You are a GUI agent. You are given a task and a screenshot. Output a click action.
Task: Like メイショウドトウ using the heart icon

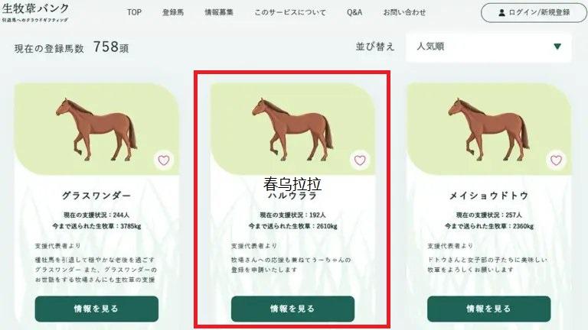click(556, 160)
